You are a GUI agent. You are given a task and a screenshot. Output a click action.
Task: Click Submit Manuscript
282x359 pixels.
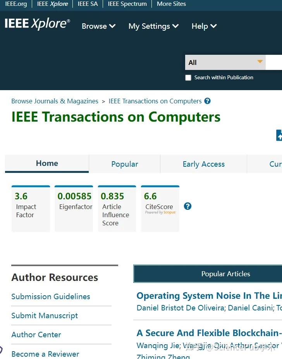coord(44,315)
